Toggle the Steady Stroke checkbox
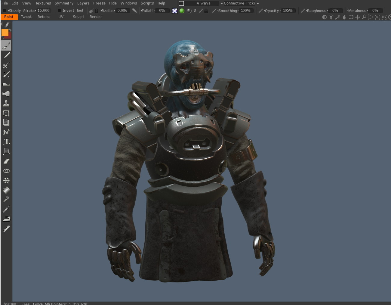391x305 pixels. point(4,11)
